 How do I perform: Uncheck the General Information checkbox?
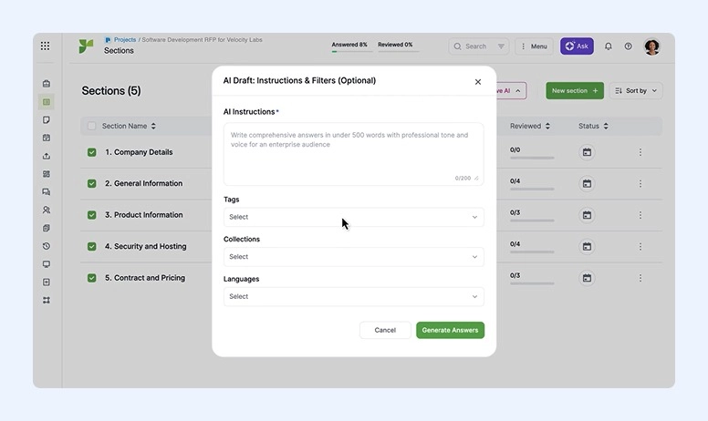click(91, 183)
